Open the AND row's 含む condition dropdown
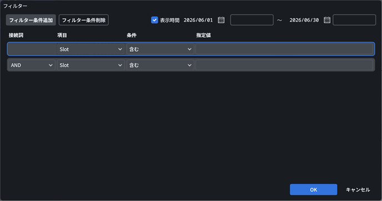This screenshot has width=382, height=201. coord(160,65)
